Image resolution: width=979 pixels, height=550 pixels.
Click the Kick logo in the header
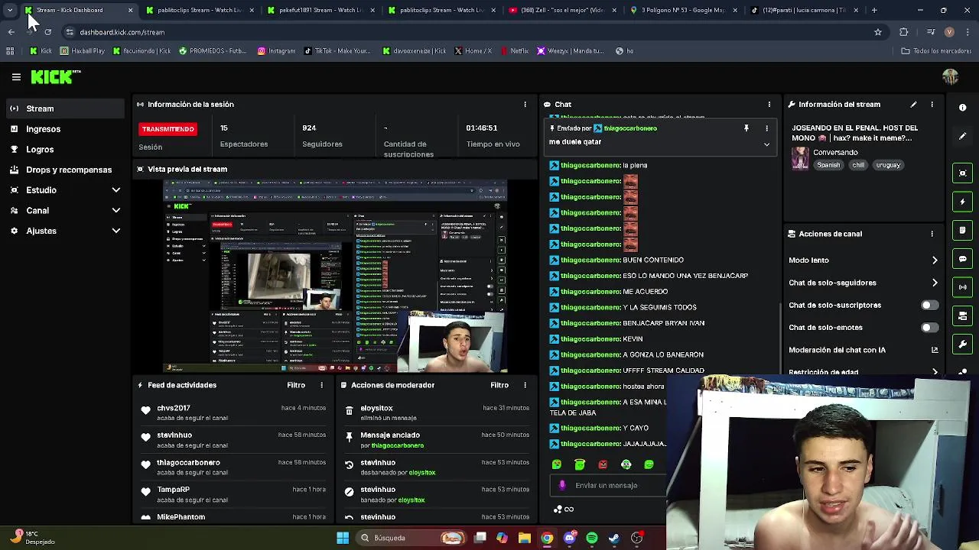pos(55,76)
